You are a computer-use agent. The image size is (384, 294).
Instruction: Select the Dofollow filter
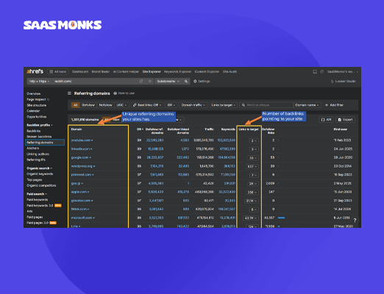tap(88, 105)
